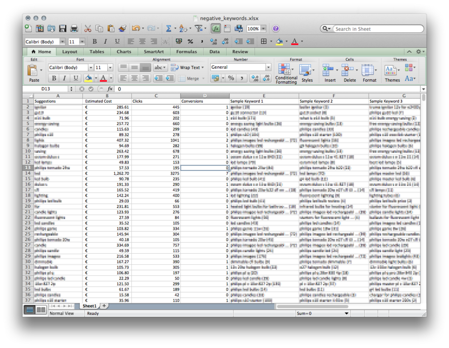Add a new sheet with plus button
The width and height of the screenshot is (449, 348).
(x=104, y=306)
